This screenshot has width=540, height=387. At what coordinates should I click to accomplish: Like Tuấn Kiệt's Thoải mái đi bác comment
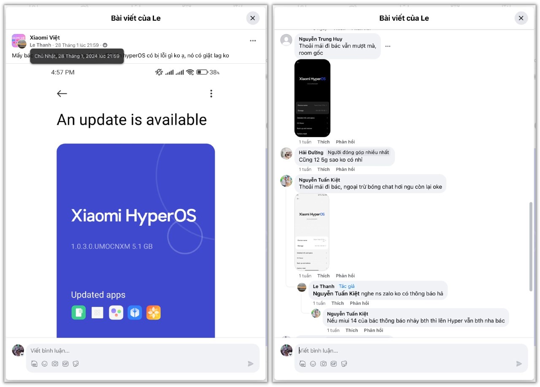(324, 276)
